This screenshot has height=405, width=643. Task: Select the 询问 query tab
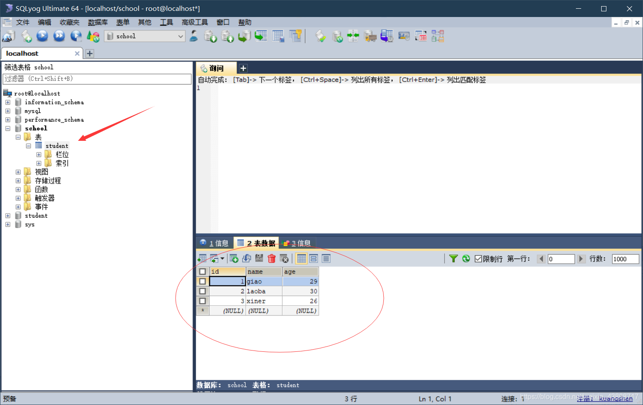coord(216,68)
